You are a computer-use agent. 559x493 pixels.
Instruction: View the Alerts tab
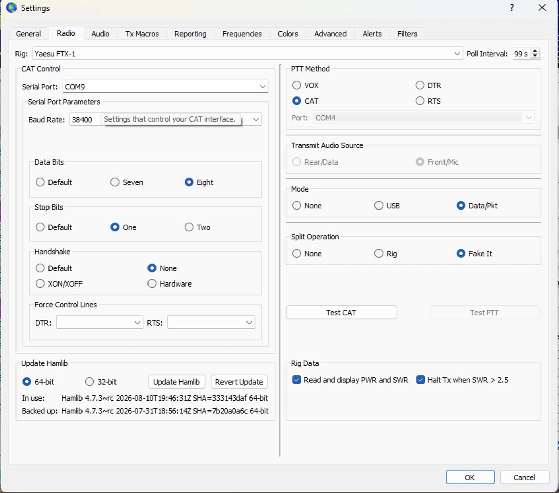pyautogui.click(x=372, y=34)
